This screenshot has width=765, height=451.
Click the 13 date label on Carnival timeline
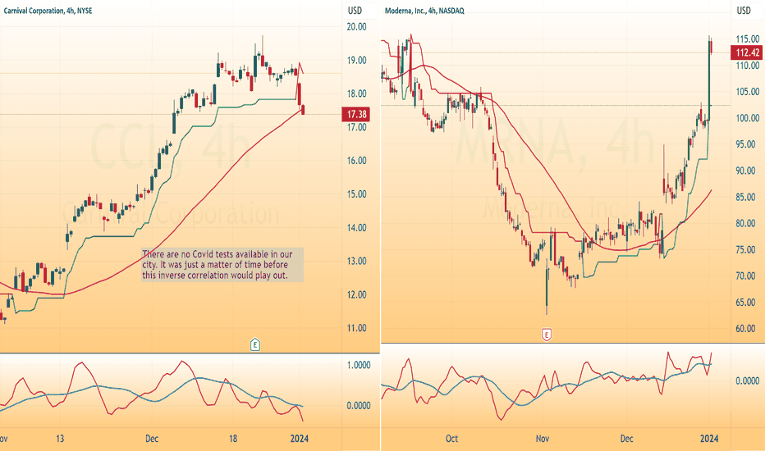click(x=60, y=439)
